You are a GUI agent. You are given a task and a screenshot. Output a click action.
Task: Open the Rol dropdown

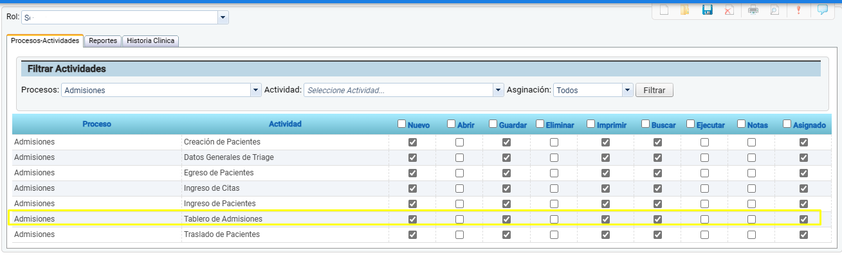(223, 17)
